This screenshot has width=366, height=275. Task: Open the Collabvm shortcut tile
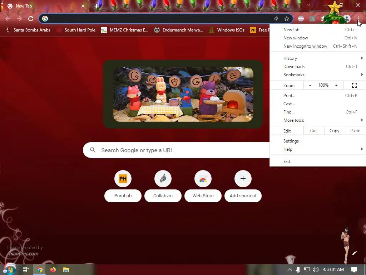(163, 186)
